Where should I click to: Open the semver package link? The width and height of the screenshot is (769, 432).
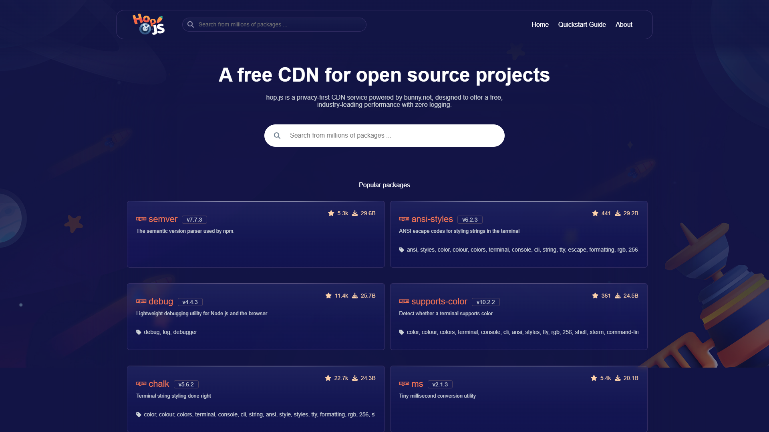pyautogui.click(x=163, y=219)
